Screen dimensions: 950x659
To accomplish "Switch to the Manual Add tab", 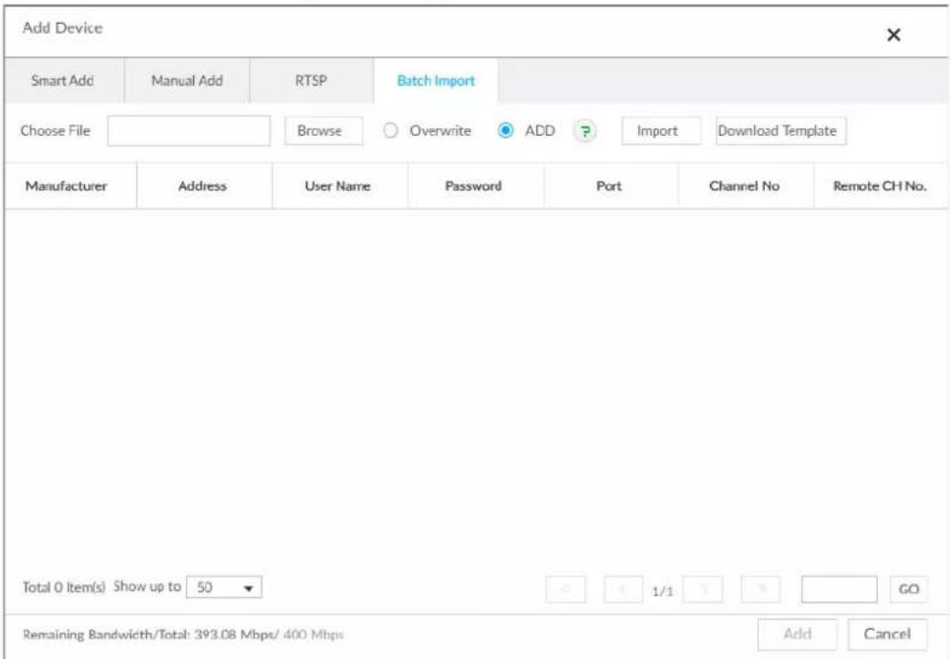I will [187, 80].
